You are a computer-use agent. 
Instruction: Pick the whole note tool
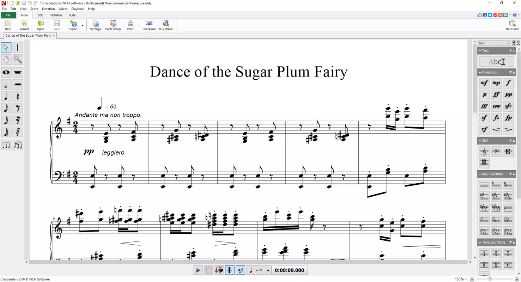(6, 72)
